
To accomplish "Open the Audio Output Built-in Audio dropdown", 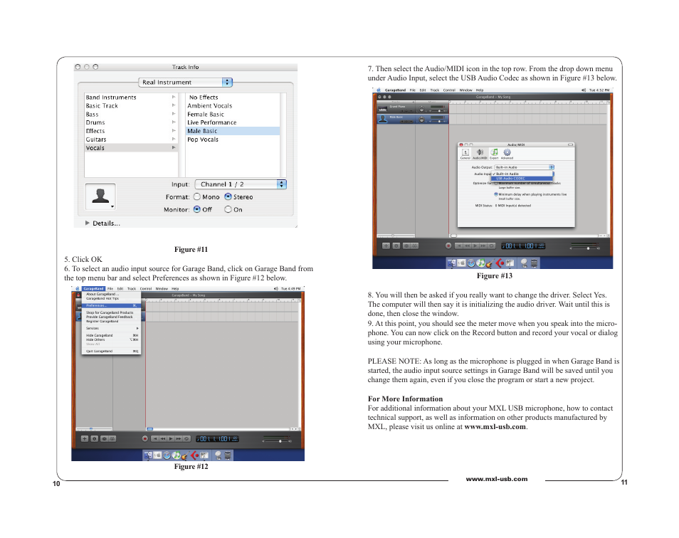I will [x=525, y=167].
